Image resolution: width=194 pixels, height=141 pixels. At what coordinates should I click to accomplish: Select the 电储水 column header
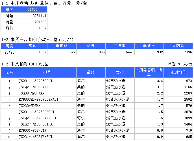click(x=149, y=46)
